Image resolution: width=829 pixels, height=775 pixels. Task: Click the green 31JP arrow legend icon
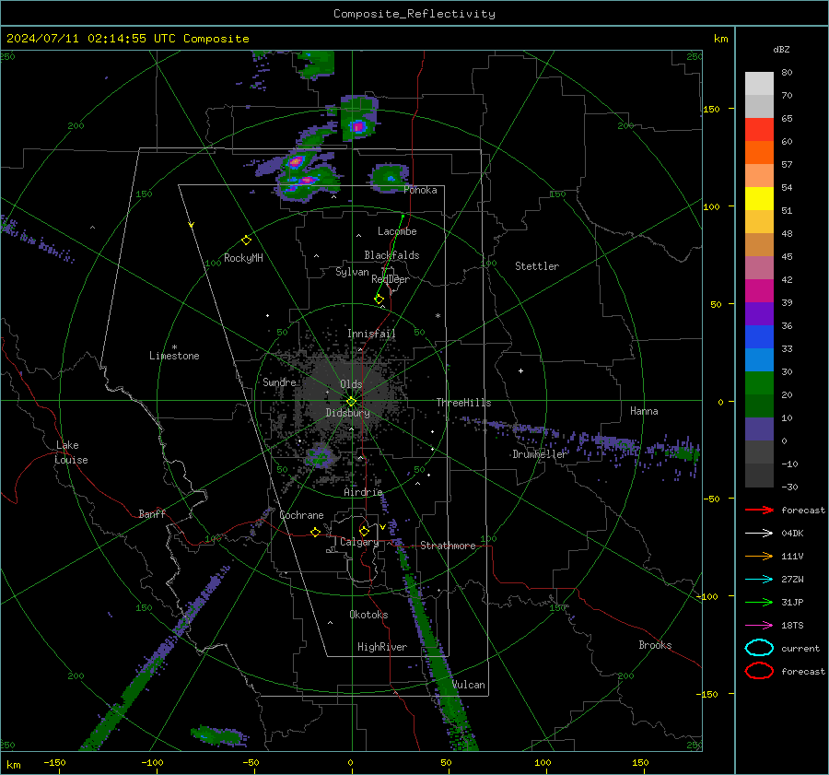(759, 602)
